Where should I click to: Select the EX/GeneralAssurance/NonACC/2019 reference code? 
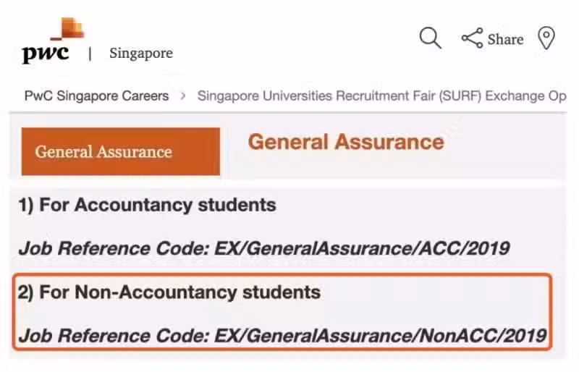(x=381, y=336)
